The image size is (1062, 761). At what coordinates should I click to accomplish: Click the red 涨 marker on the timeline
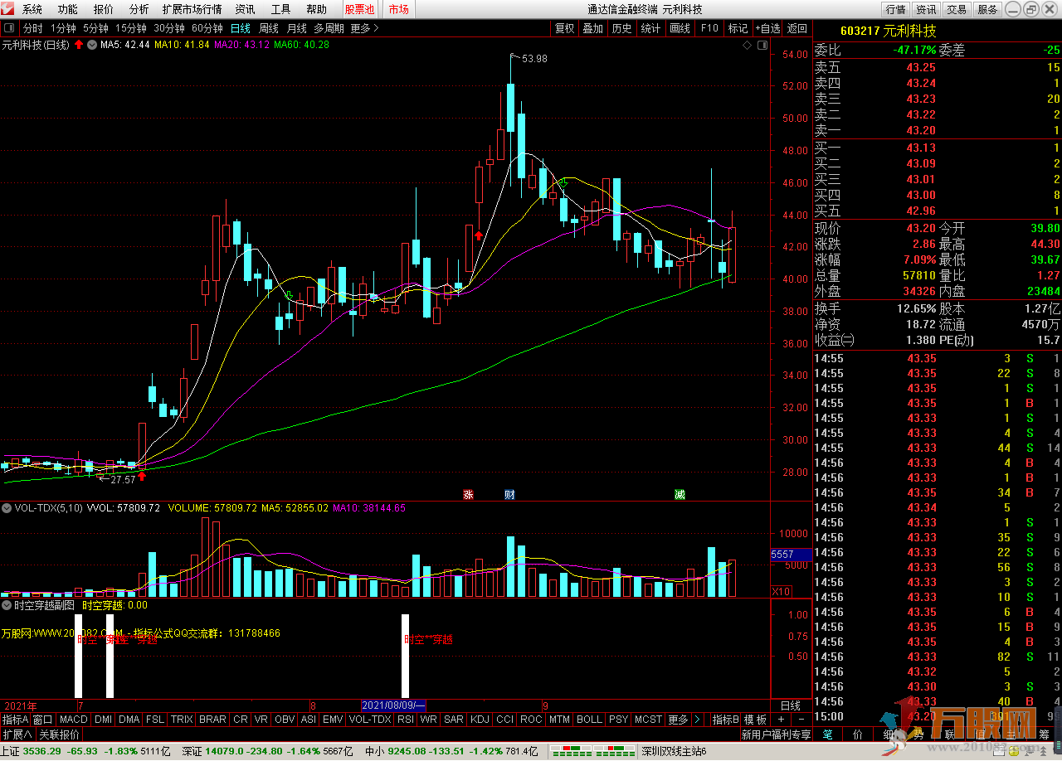[x=468, y=494]
